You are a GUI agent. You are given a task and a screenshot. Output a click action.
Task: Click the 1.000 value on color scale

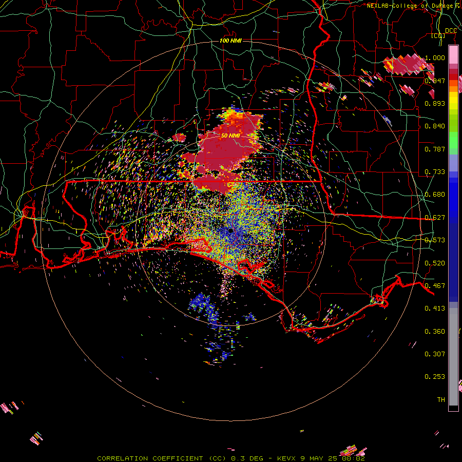coord(435,57)
